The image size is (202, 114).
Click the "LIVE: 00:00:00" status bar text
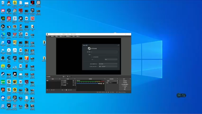click(x=102, y=92)
